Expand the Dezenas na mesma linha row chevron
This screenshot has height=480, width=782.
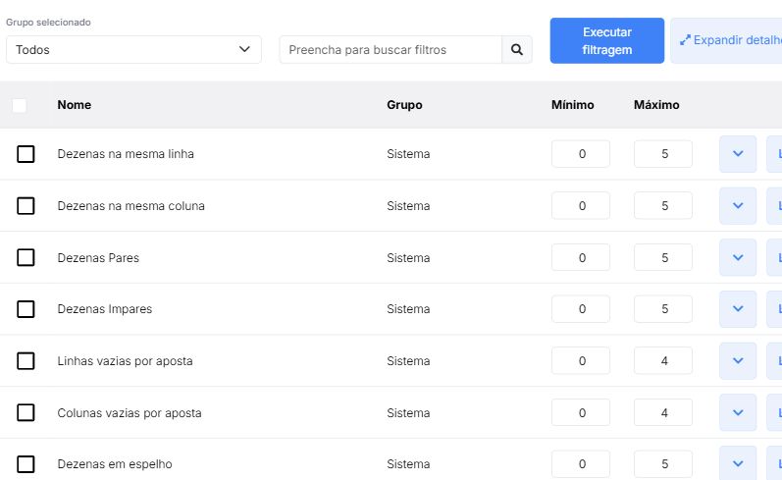pyautogui.click(x=738, y=154)
